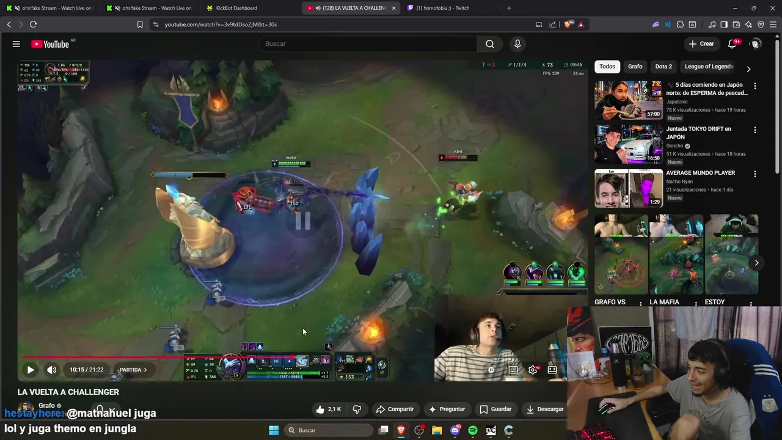
Task: Click the Brave Shields lion icon
Action: click(x=568, y=24)
